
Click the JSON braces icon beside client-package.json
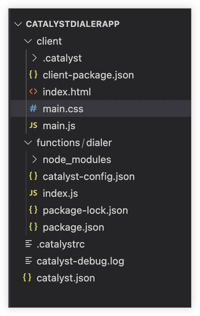(33, 75)
